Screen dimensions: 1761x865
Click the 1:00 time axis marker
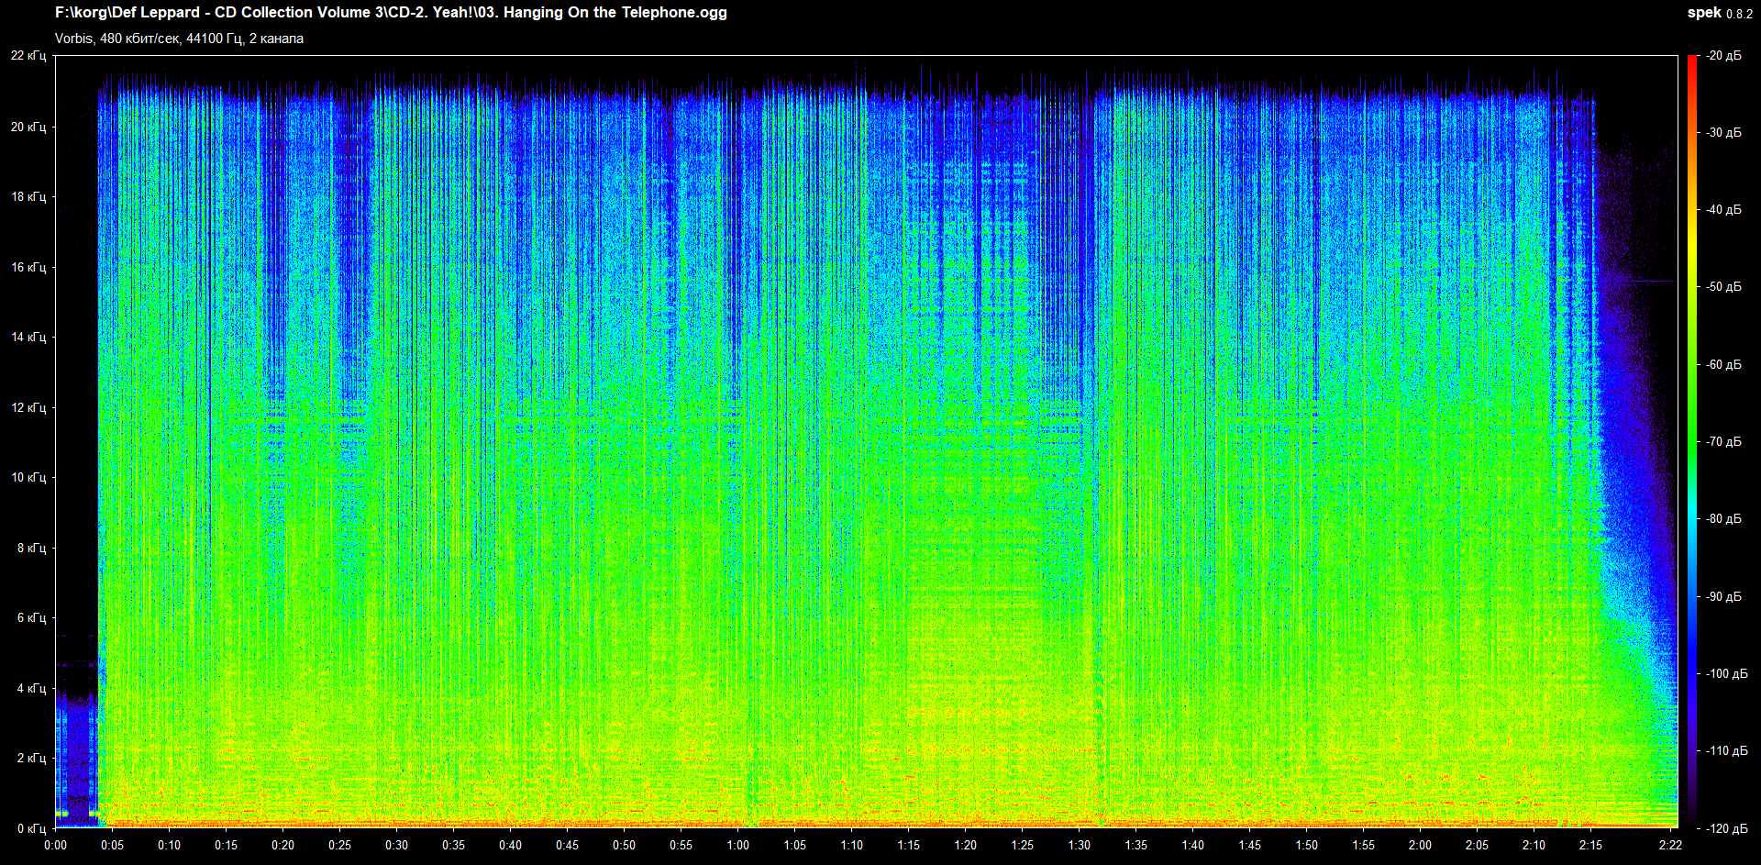click(737, 845)
